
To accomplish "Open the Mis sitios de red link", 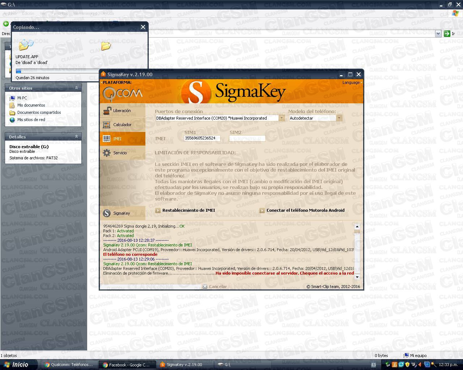I will (31, 120).
